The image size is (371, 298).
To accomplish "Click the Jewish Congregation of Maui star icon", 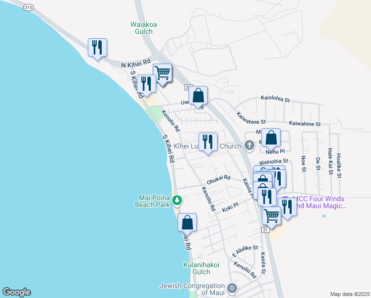I will click(232, 288).
